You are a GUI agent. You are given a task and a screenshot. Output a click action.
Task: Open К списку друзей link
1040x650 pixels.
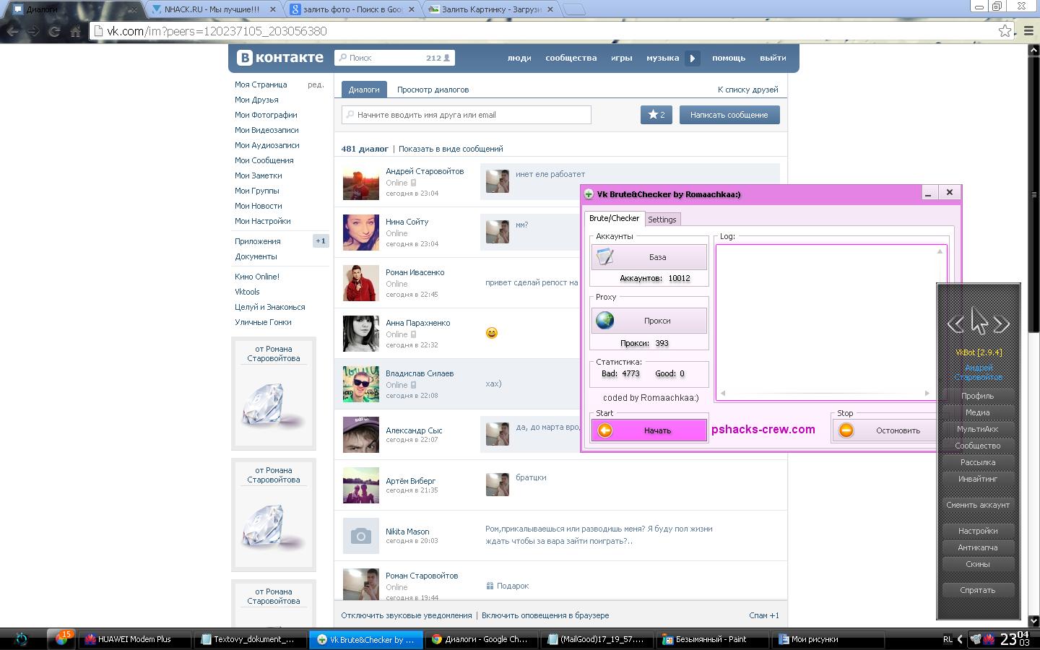click(747, 90)
